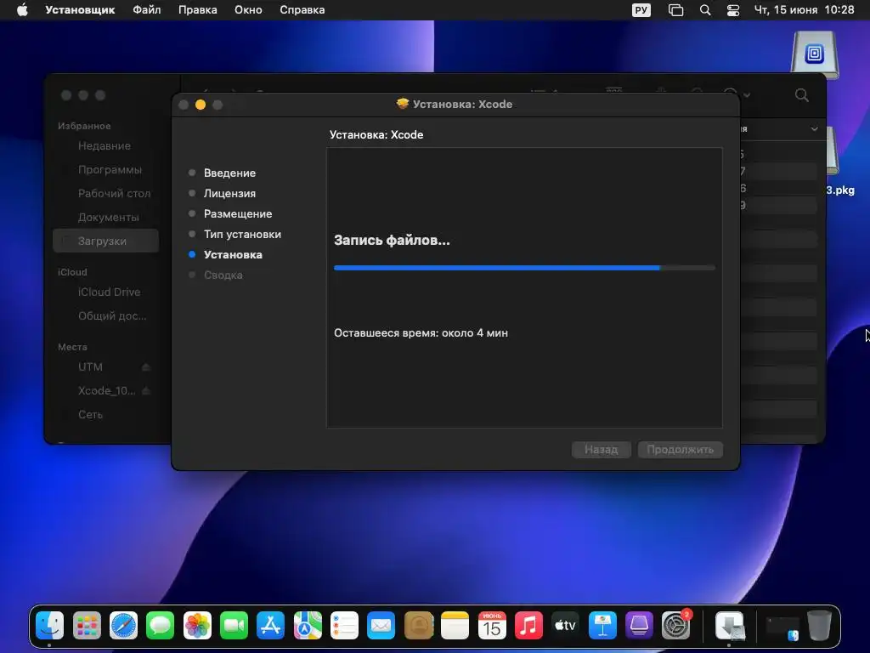Click the date and time in the menu bar
The image size is (870, 653).
click(x=804, y=10)
